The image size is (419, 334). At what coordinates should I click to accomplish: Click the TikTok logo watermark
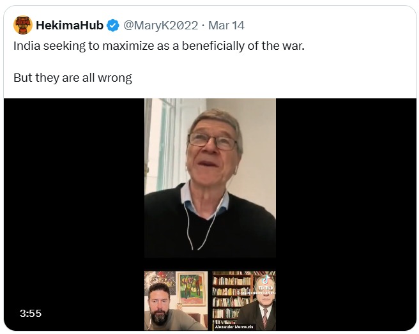click(x=264, y=280)
